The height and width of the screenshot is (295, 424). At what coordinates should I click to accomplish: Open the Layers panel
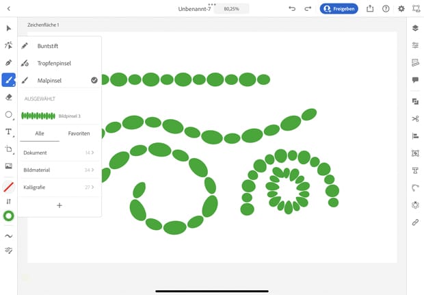[x=415, y=28]
